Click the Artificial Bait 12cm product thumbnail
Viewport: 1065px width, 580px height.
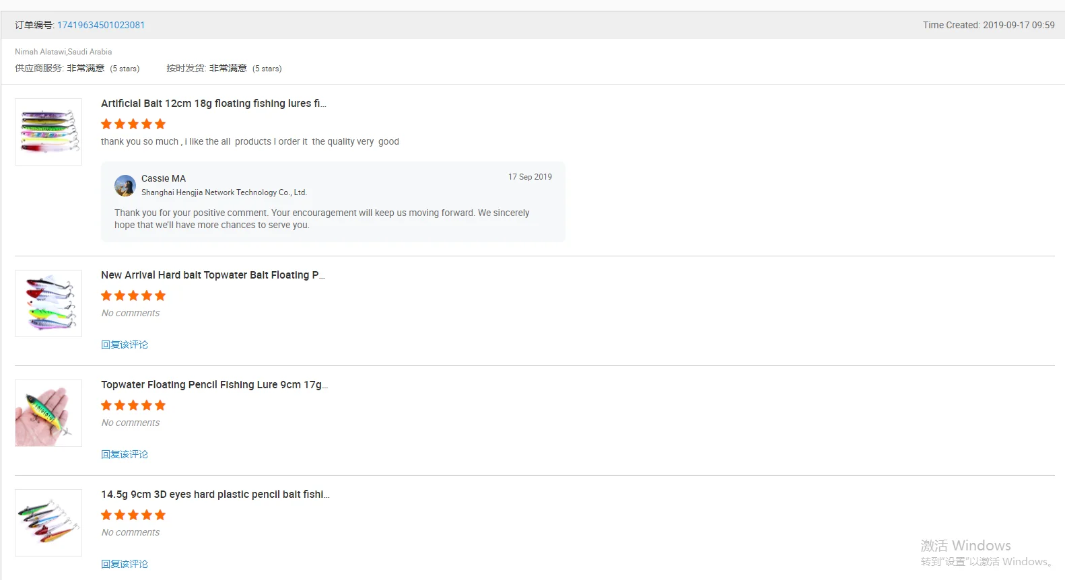(48, 132)
